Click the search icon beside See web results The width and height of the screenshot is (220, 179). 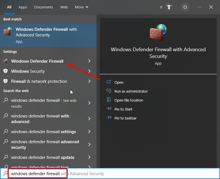tap(6, 100)
